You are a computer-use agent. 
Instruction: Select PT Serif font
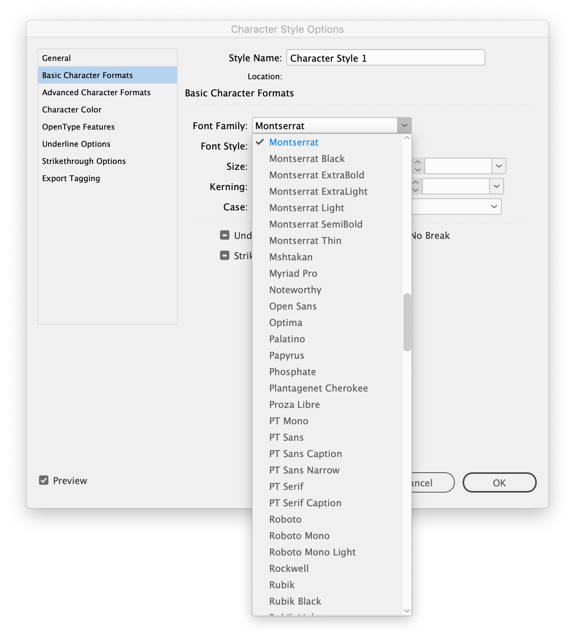click(327, 487)
